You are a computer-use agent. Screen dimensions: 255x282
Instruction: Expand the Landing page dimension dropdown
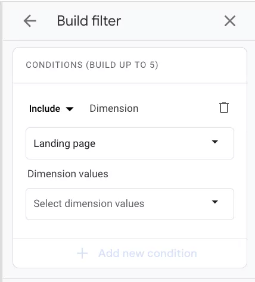point(130,143)
